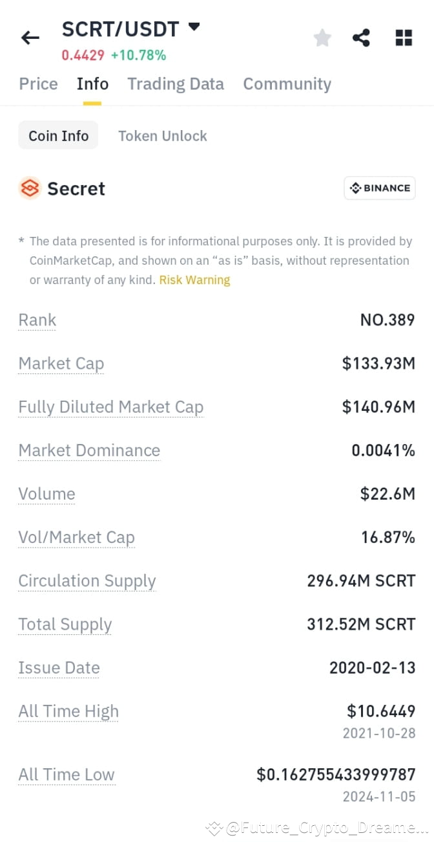
Task: Select the Secret coin logo
Action: pyautogui.click(x=28, y=188)
